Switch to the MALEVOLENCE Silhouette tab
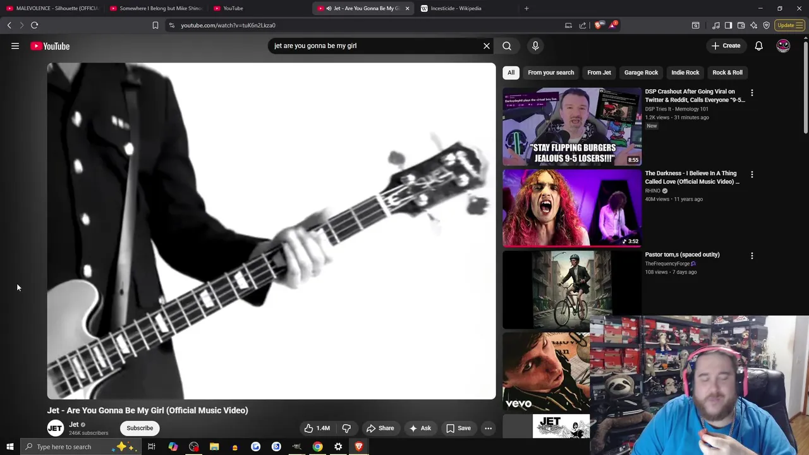Viewport: 809px width, 455px height. tap(52, 8)
